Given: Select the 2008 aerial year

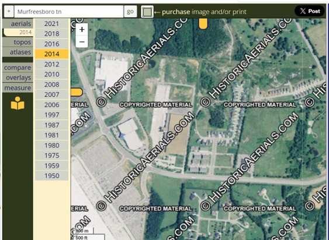Looking at the screenshot, I should click(51, 84).
